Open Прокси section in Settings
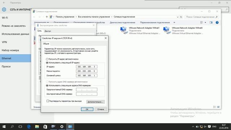This screenshot has height=130, width=231. (16, 66)
